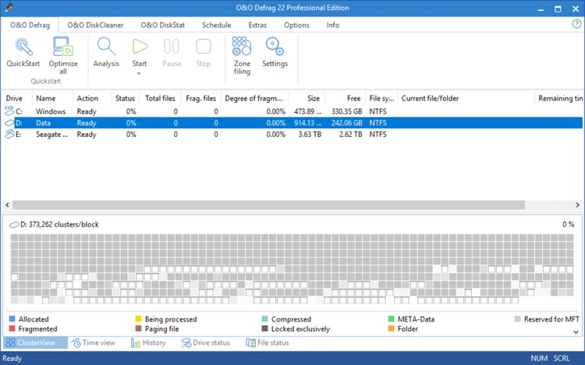585x365 pixels.
Task: Click the drive icon for D:
Action: coord(9,122)
